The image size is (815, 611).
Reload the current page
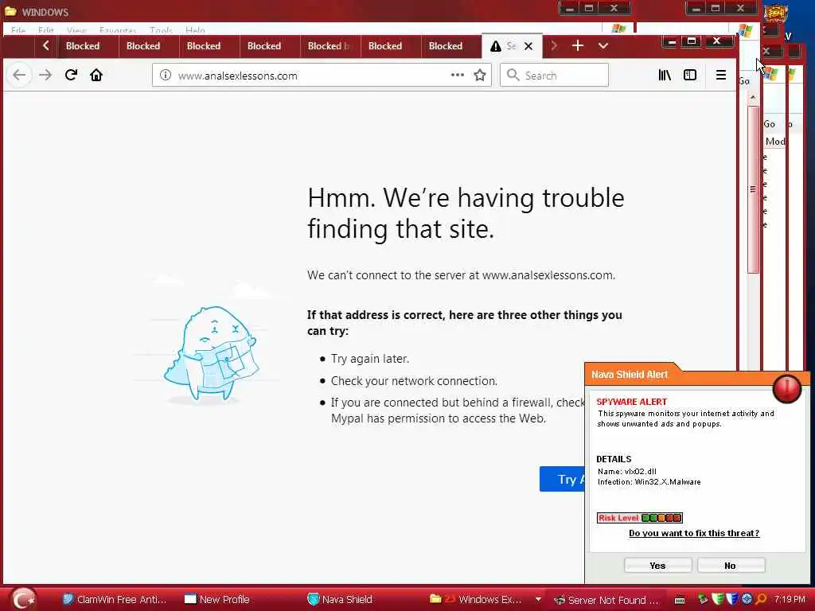click(71, 75)
